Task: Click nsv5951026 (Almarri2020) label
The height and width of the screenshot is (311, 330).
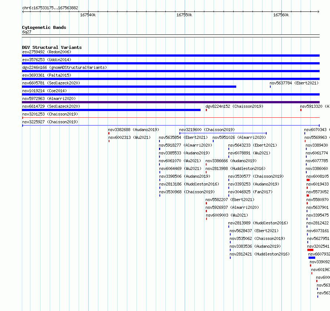Action: point(239,137)
